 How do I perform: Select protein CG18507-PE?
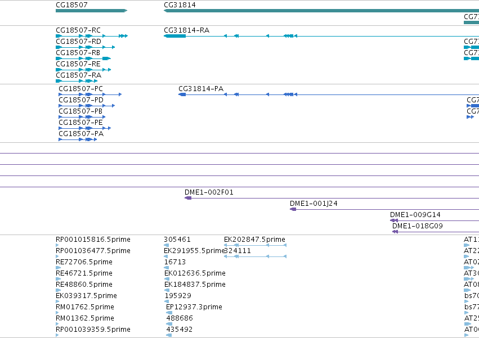(x=80, y=123)
